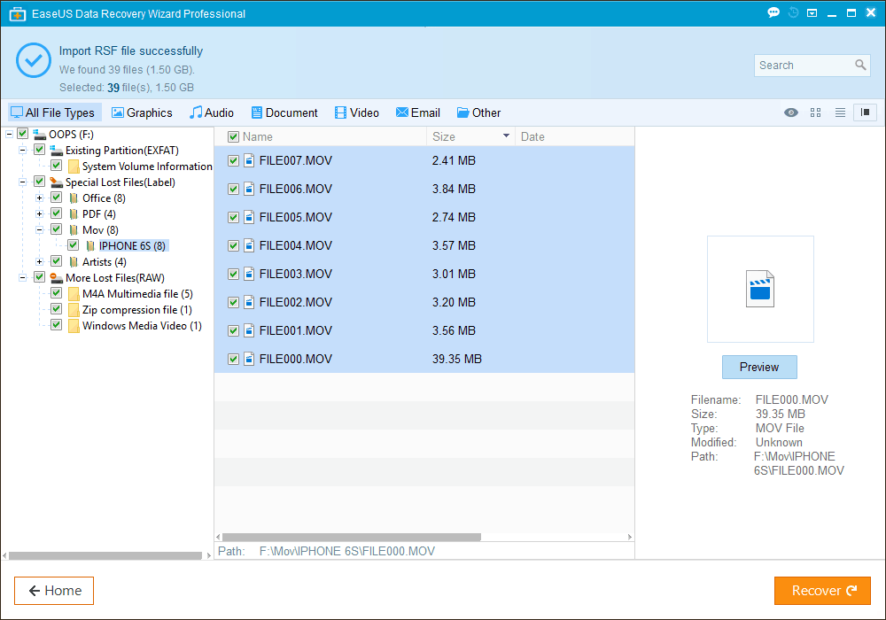Click the orange Recover button
The height and width of the screenshot is (620, 886).
pos(822,591)
